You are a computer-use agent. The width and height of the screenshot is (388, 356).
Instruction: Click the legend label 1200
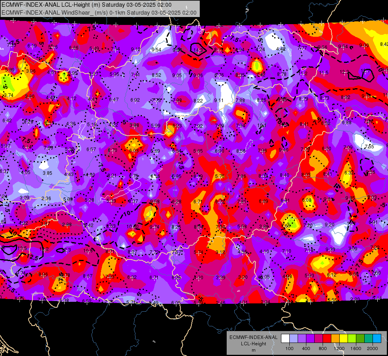339,348
